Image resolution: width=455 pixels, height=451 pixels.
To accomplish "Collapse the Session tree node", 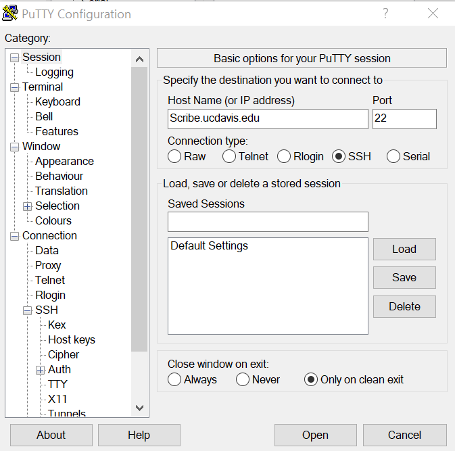I will click(14, 57).
